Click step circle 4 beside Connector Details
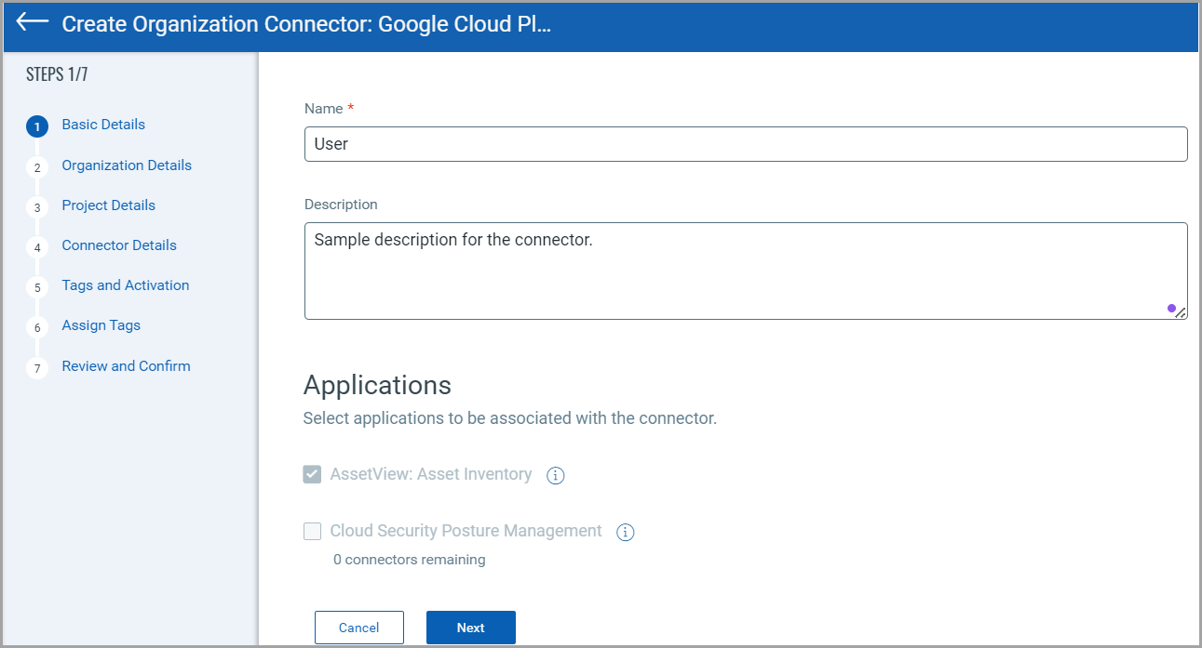This screenshot has height=648, width=1202. (37, 246)
